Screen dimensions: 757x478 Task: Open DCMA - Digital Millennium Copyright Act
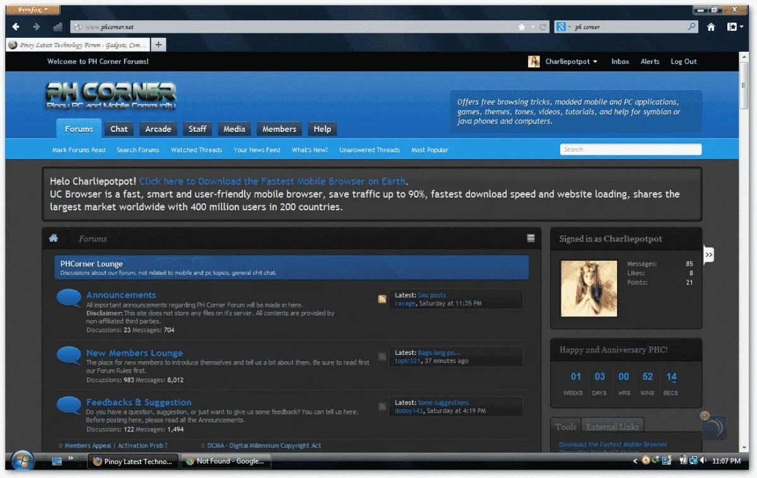click(264, 446)
